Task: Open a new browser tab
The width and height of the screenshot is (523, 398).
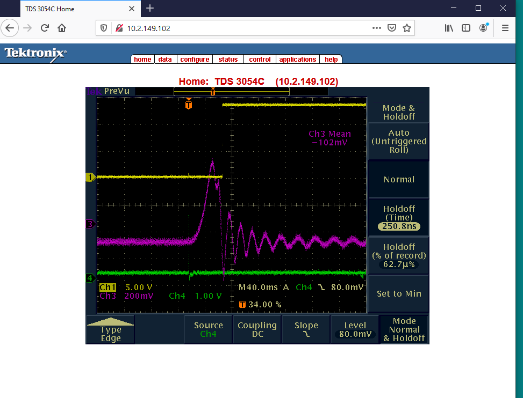Action: (x=150, y=8)
